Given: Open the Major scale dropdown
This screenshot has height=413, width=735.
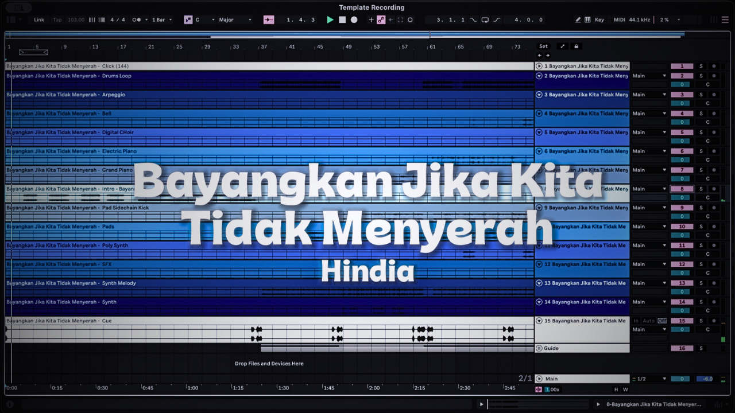Looking at the screenshot, I should tap(235, 20).
